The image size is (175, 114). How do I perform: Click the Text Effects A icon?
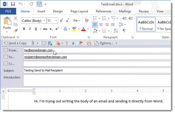(65, 29)
